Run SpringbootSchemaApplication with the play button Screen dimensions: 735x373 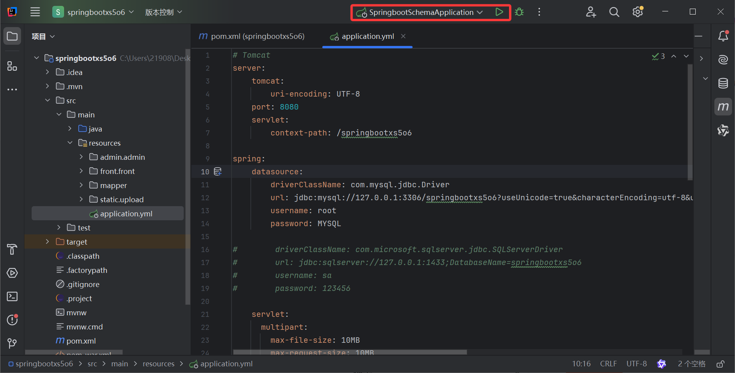500,12
